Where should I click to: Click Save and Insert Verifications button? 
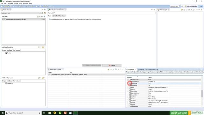pos(92,65)
